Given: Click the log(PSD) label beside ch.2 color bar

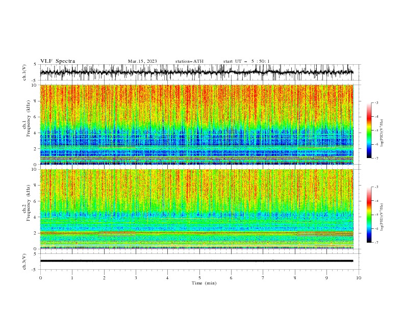Looking at the screenshot, I should 382,217.
